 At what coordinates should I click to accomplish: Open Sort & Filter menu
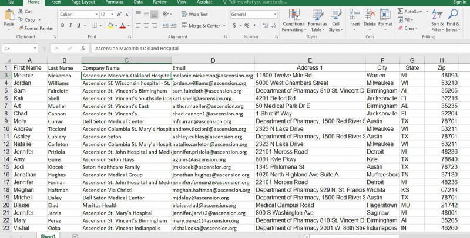click(x=437, y=21)
